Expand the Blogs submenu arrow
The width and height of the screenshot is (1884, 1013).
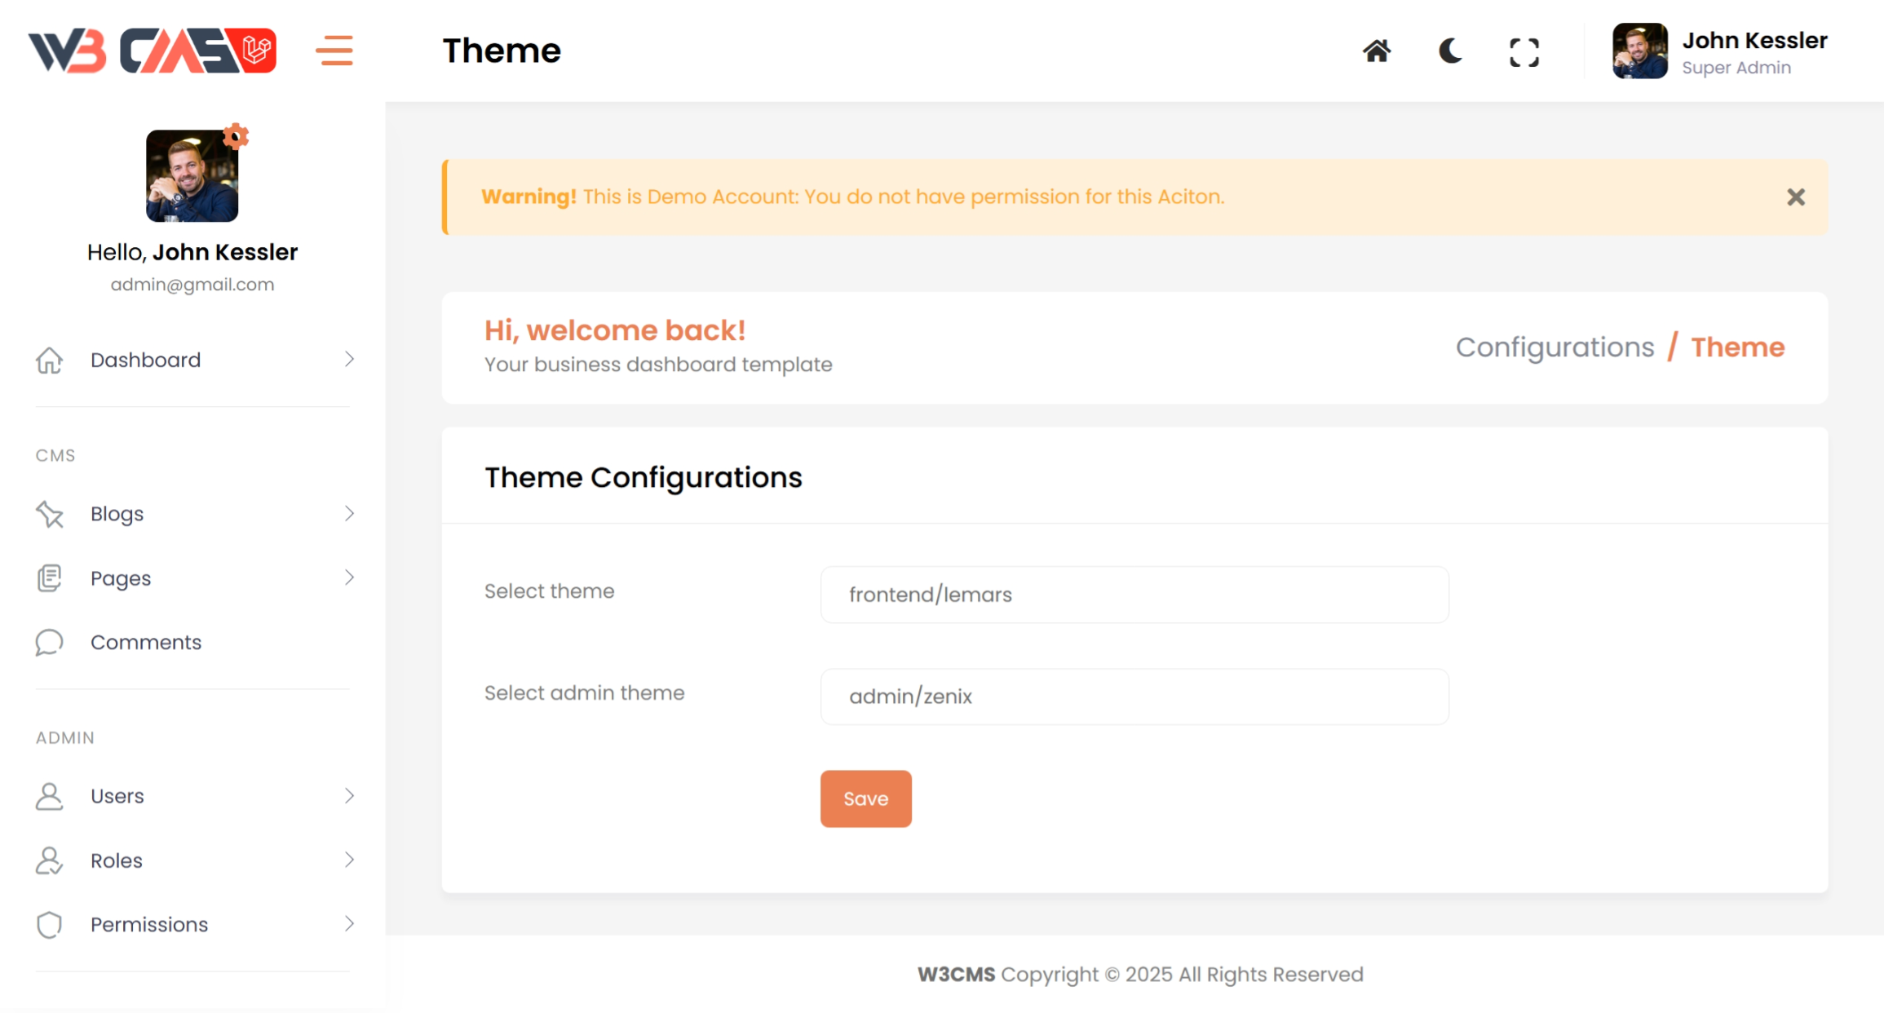click(x=349, y=514)
